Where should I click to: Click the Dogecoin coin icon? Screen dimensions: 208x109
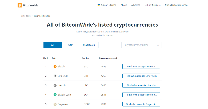coord(55,104)
